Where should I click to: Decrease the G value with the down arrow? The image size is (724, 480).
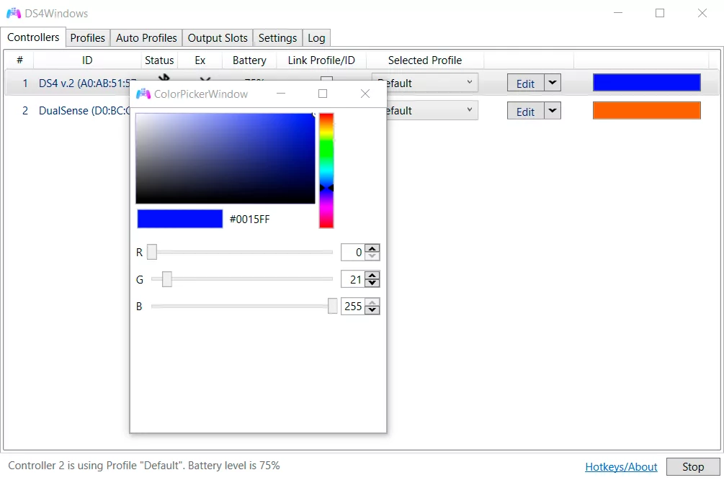(x=372, y=283)
